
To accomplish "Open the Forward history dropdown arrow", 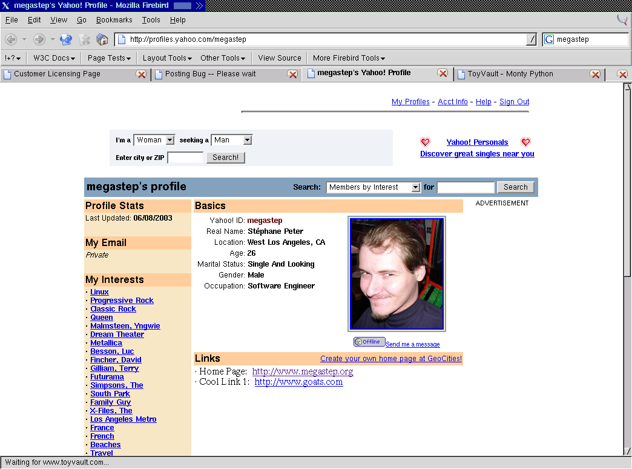I will tap(53, 39).
